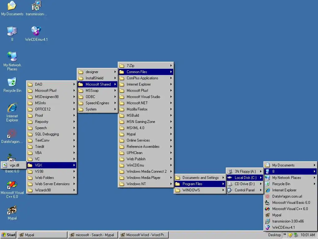This screenshot has width=318, height=239.
Task: Expand the 7-Zip folder submenu arrow
Action: [171, 66]
